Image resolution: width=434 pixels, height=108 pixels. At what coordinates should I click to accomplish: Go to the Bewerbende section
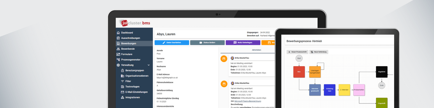(x=128, y=49)
